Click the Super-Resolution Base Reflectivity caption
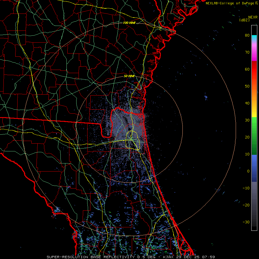 (x=131, y=257)
